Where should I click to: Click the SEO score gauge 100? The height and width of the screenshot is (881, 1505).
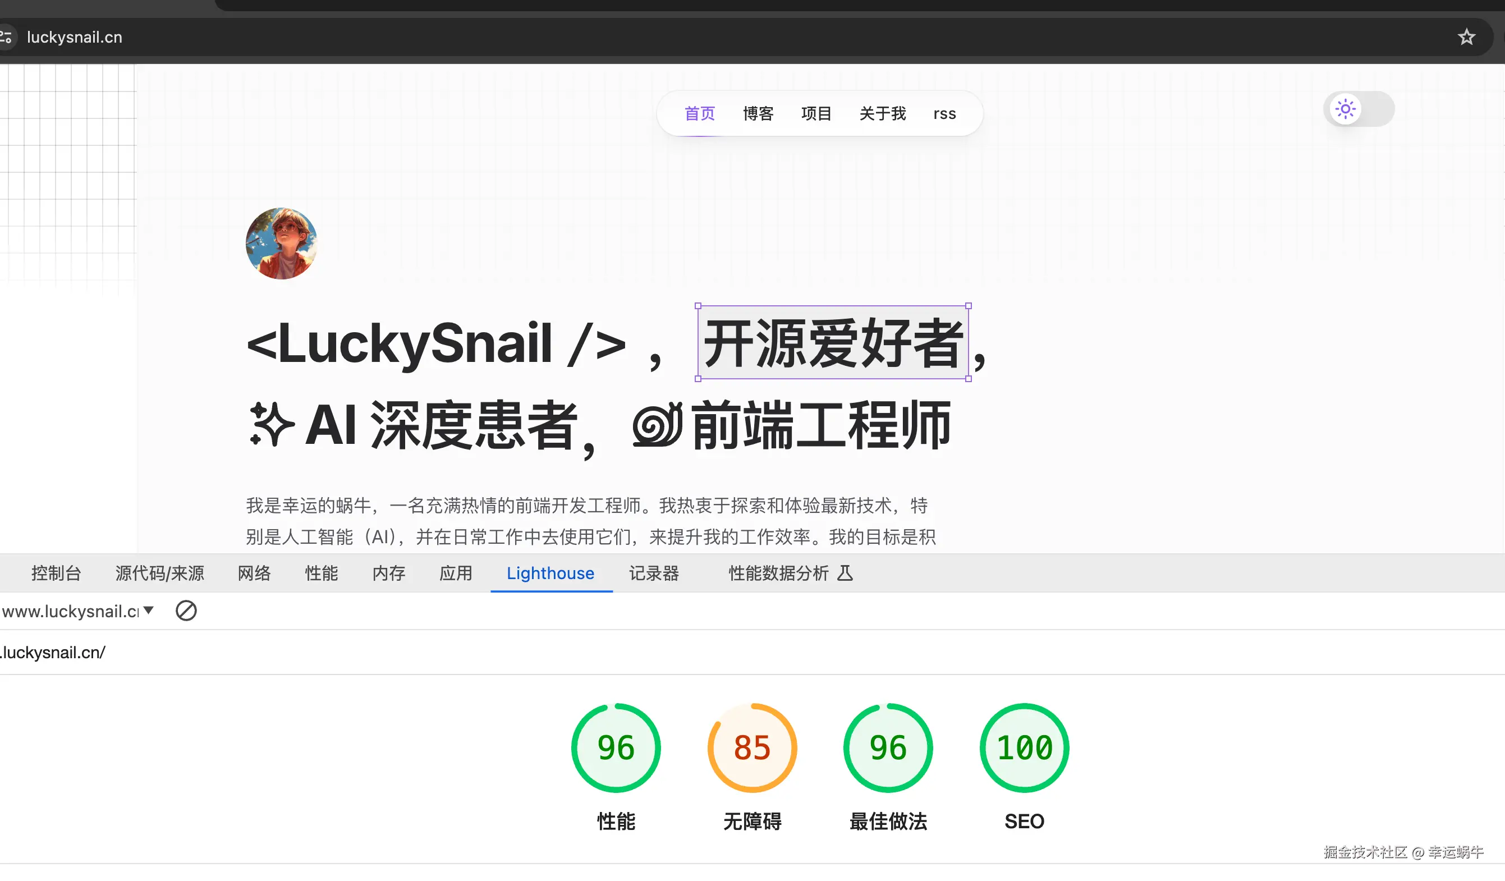[1024, 748]
